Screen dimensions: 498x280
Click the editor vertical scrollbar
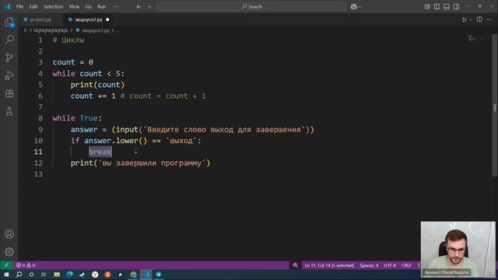pyautogui.click(x=495, y=105)
